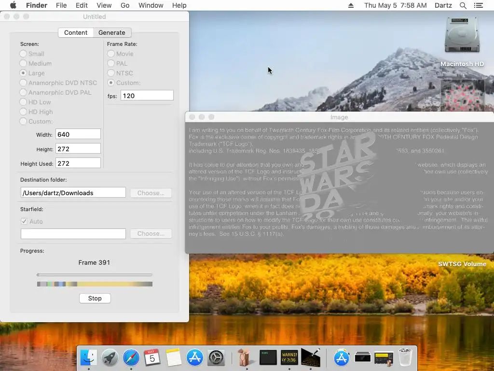Viewport: 494px width, 371px height.
Task: Open the Finder menu
Action: coord(37,5)
